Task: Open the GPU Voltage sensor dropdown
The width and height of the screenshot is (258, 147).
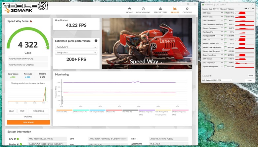Action: click(222, 59)
